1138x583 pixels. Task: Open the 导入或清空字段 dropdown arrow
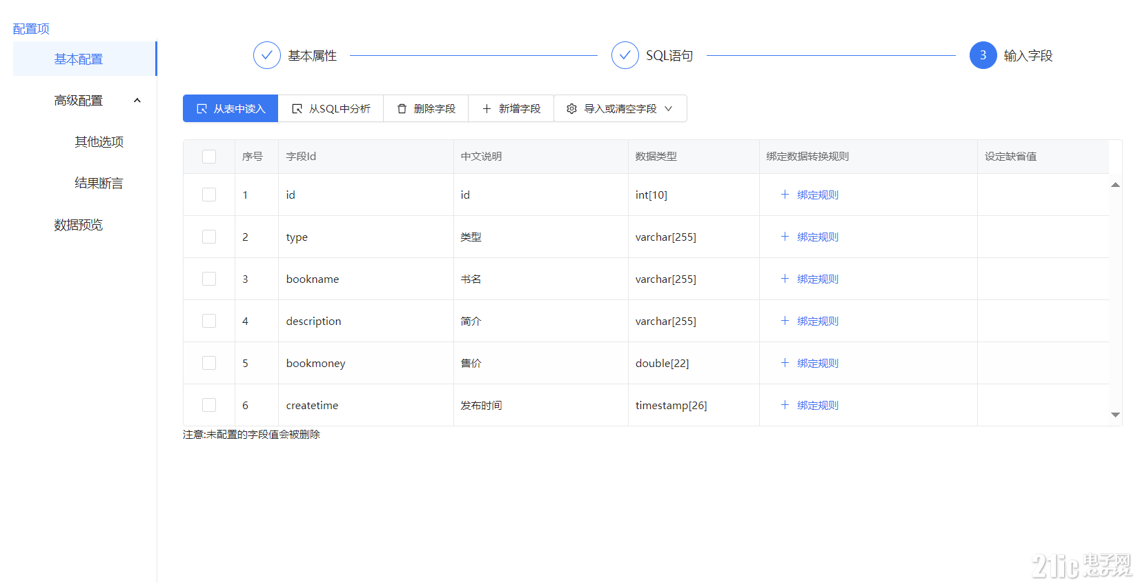click(668, 109)
